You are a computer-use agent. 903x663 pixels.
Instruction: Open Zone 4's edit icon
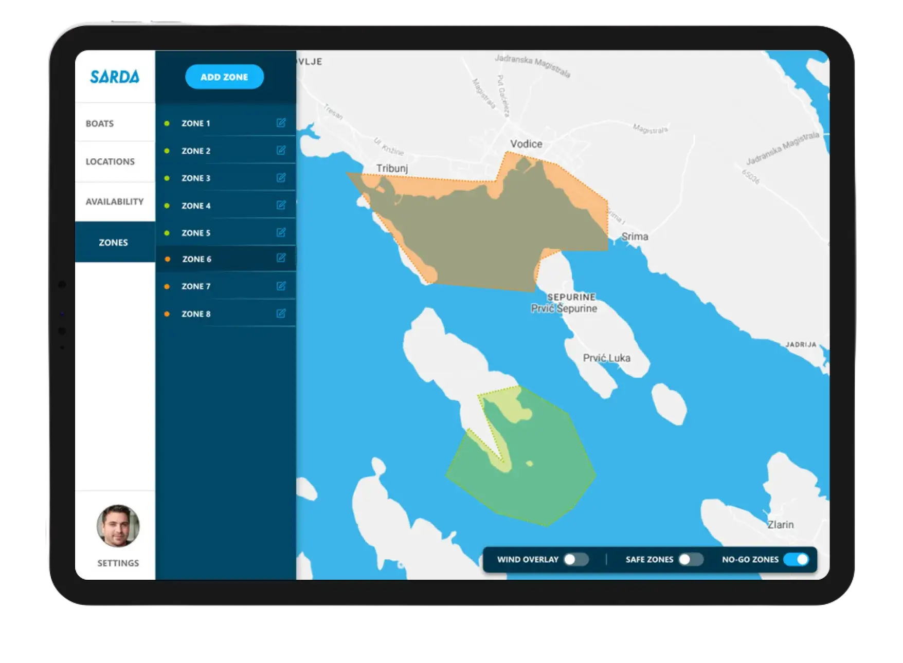tap(280, 205)
